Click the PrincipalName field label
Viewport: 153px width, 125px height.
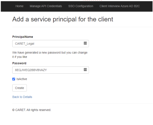tap(23, 37)
